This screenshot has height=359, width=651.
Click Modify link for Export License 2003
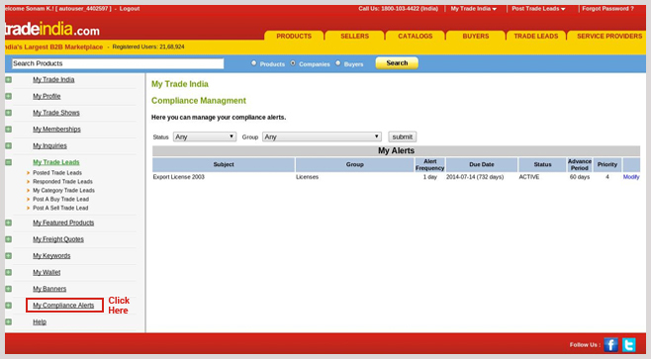click(x=631, y=177)
